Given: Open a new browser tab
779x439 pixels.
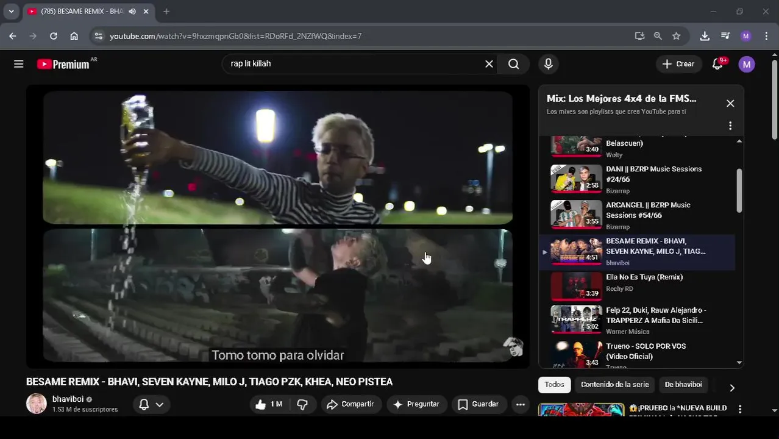Looking at the screenshot, I should [166, 11].
